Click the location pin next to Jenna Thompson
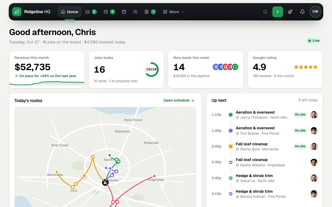 (x=237, y=118)
